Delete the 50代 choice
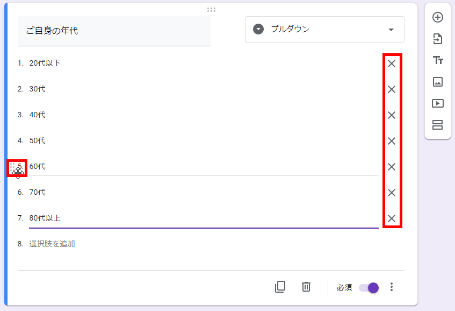455x311 pixels. 392,141
